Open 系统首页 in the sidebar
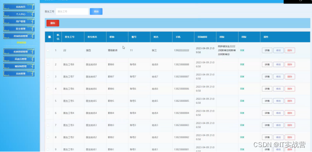The image size is (312, 152). click(x=19, y=7)
